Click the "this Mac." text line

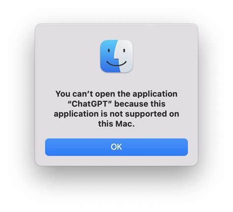tap(116, 124)
